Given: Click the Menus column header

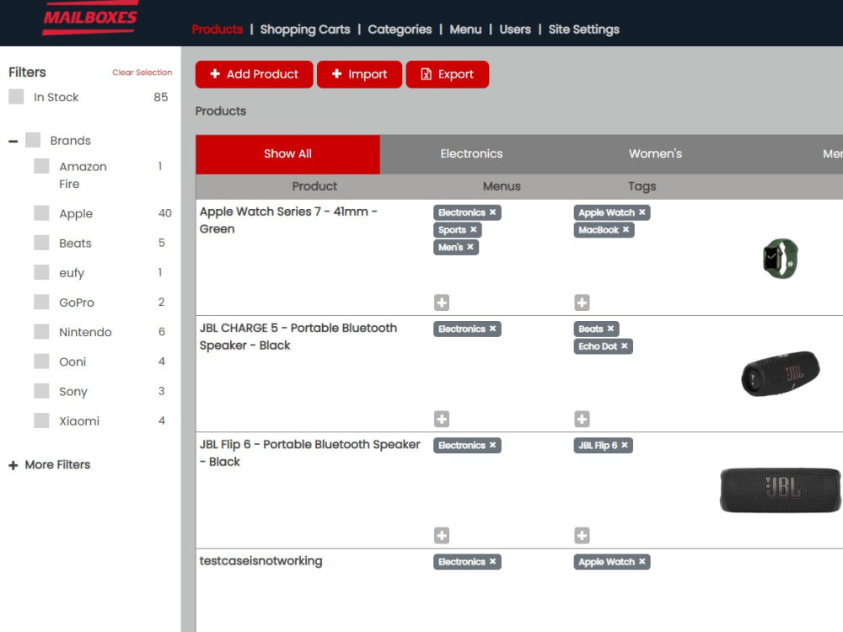Looking at the screenshot, I should 502,186.
